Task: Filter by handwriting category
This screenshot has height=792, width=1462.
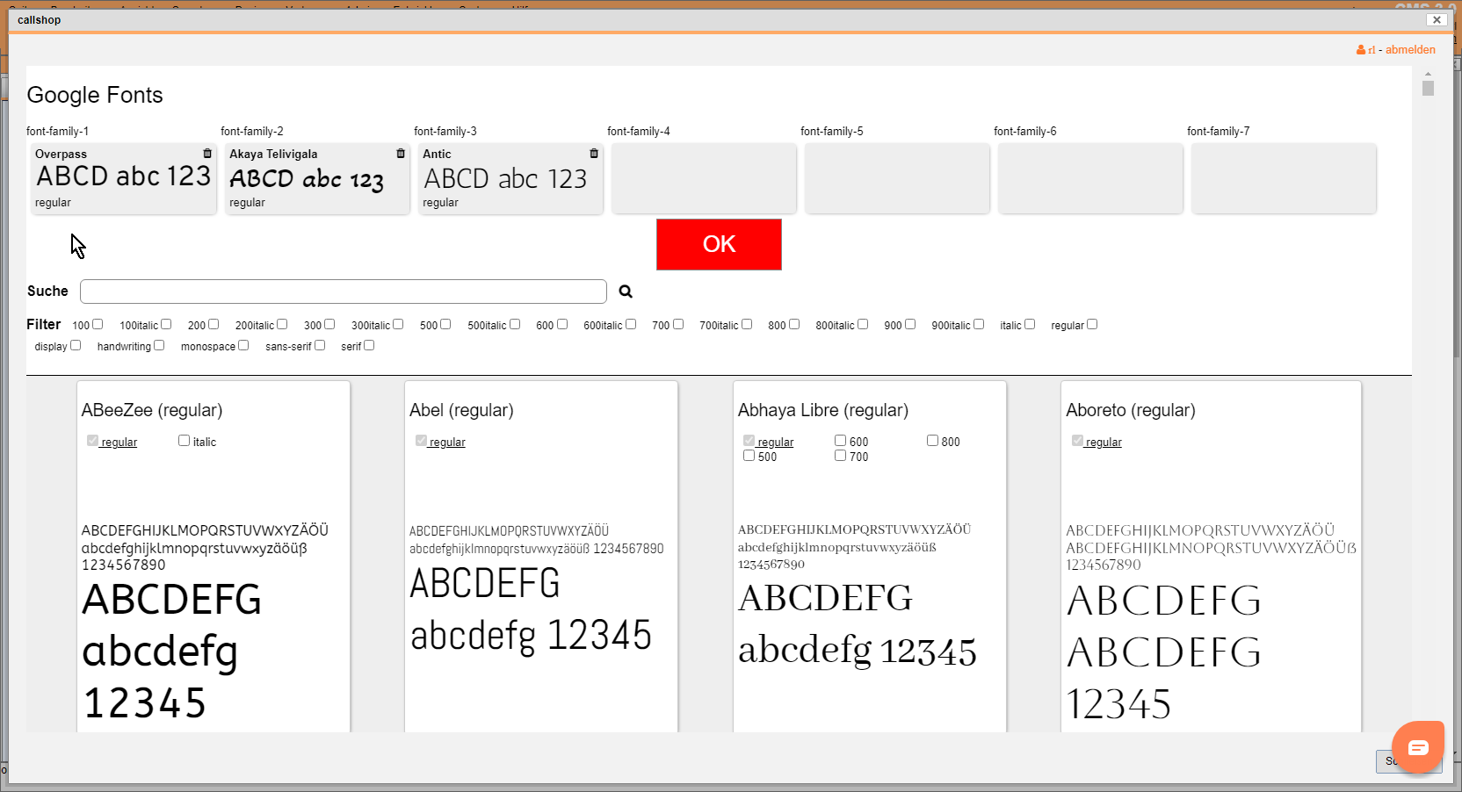Action: click(x=159, y=345)
